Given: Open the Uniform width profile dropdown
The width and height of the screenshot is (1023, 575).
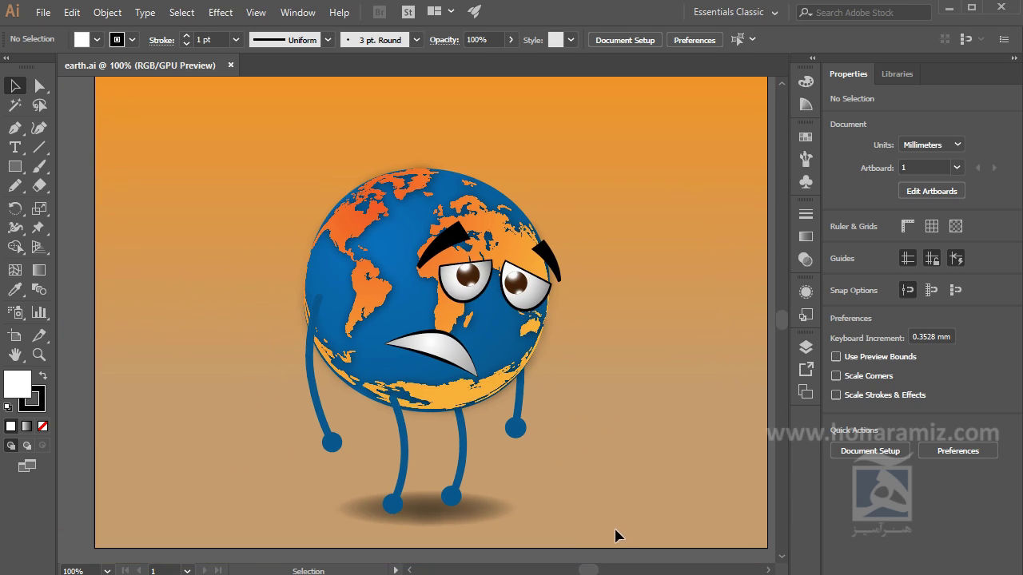Looking at the screenshot, I should coord(328,40).
